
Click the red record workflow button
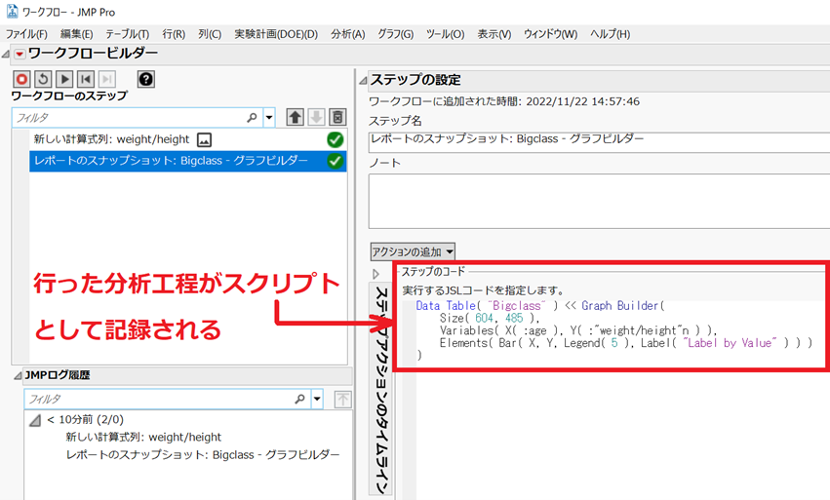[21, 79]
